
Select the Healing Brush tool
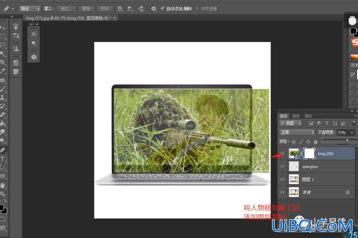(3, 80)
